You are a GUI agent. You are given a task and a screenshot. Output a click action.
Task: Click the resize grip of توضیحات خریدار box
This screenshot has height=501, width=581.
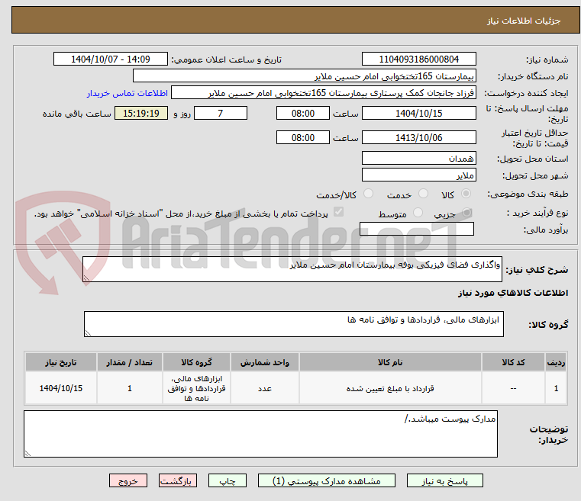pos(27,453)
